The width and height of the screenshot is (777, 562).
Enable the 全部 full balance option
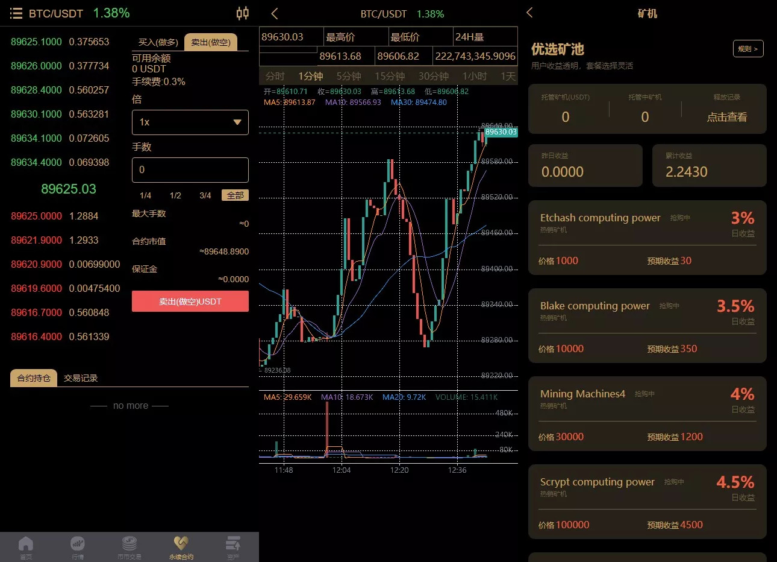[x=235, y=195]
